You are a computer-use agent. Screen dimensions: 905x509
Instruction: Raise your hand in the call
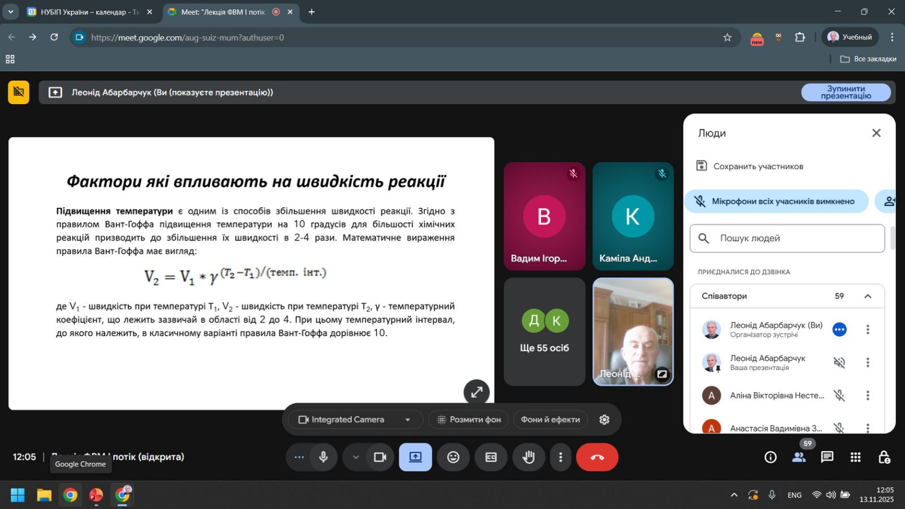[529, 457]
